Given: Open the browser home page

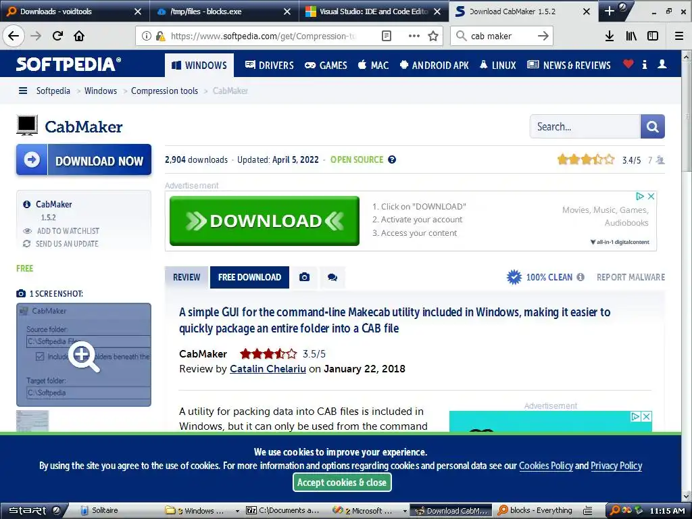Looking at the screenshot, I should coord(79,36).
